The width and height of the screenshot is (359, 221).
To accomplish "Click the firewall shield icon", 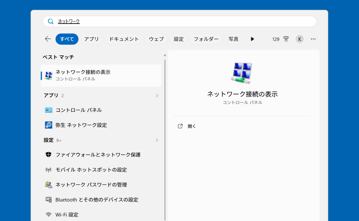I will pyautogui.click(x=48, y=155).
